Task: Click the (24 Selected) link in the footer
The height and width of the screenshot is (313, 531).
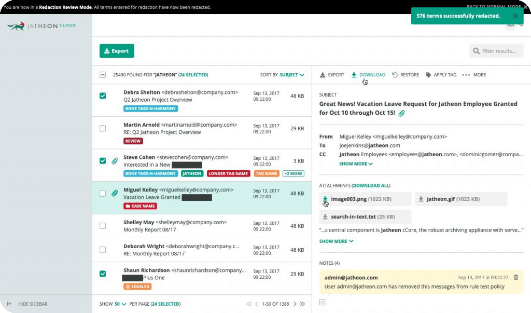Action: 165,304
